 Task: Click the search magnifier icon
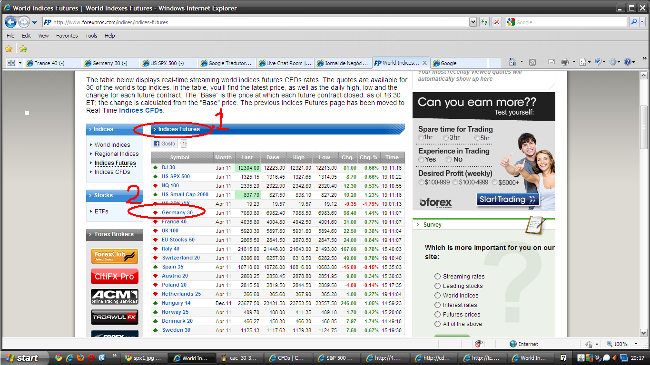[634, 22]
